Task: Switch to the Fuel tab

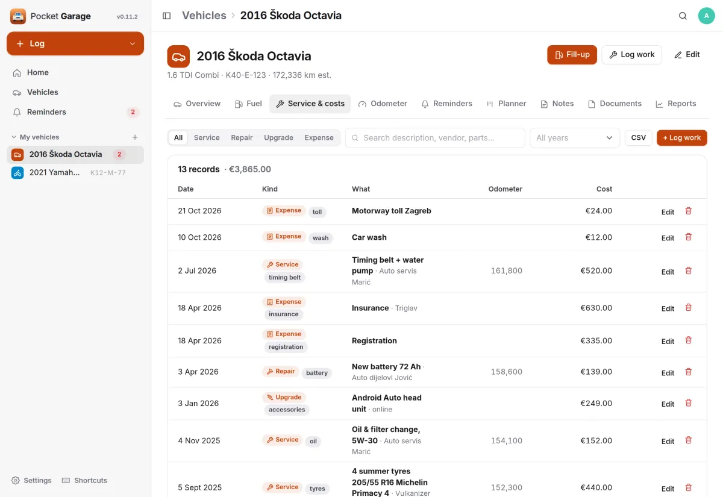Action: click(248, 104)
